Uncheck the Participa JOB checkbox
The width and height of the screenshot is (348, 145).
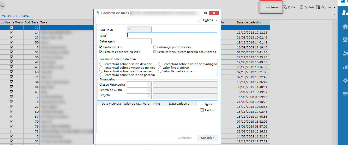[x=101, y=47]
